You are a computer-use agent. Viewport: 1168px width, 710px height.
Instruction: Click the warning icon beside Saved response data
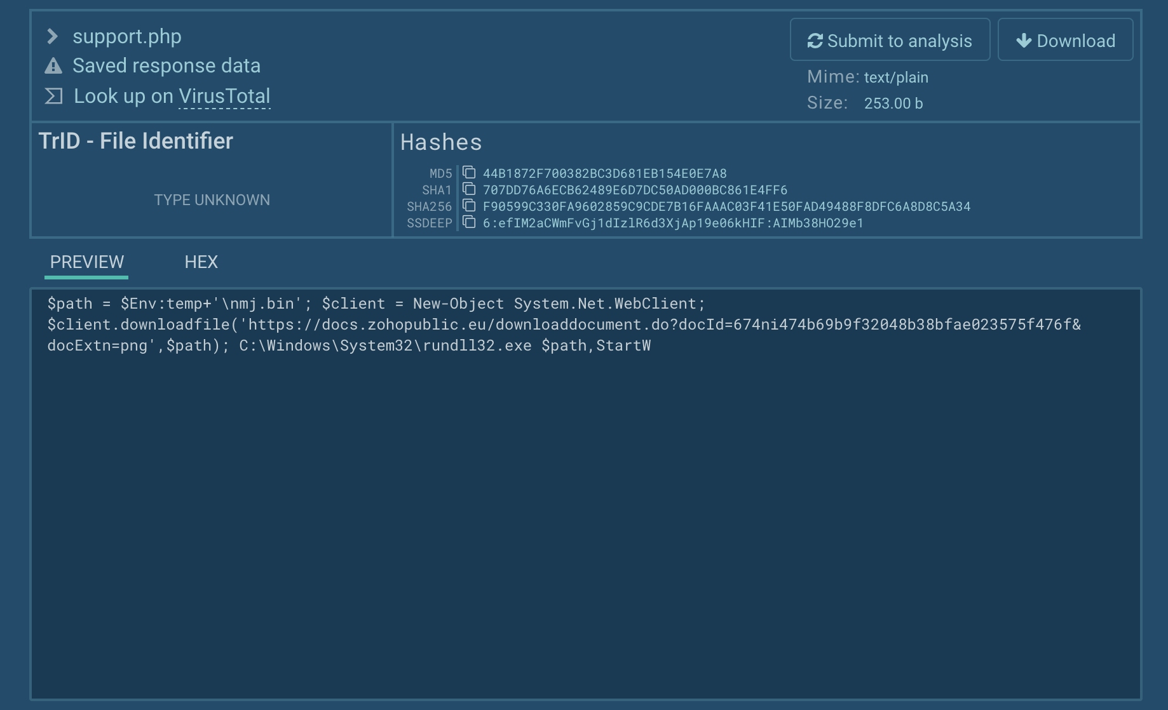pyautogui.click(x=53, y=65)
